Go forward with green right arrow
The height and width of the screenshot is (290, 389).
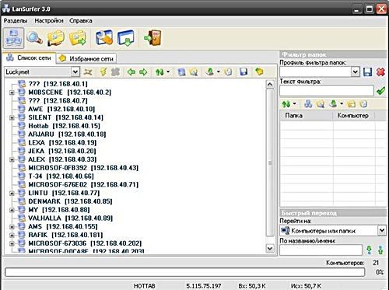pyautogui.click(x=143, y=72)
